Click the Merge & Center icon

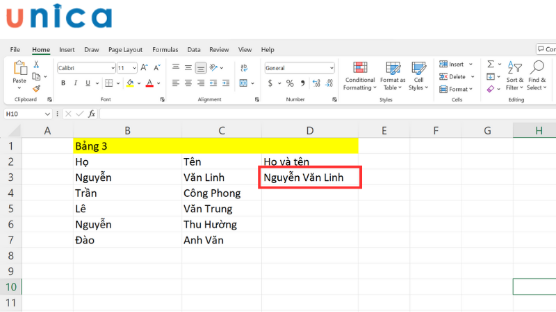click(244, 83)
